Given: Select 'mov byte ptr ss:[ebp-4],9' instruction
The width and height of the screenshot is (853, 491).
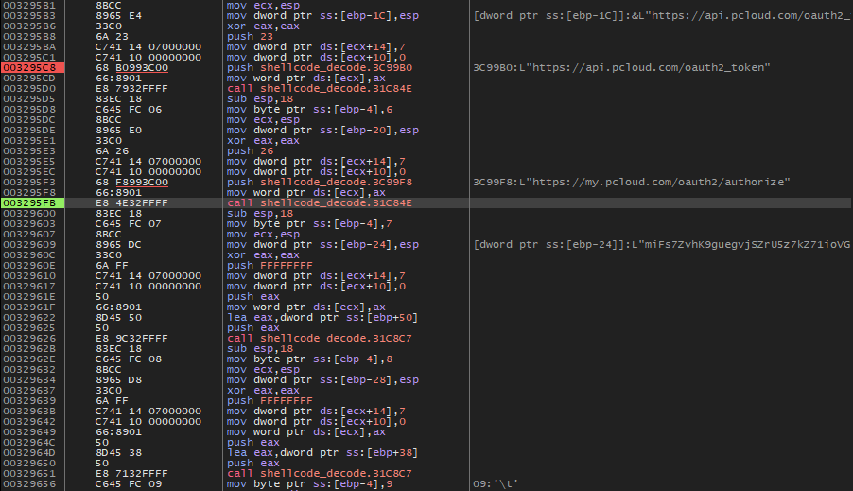Looking at the screenshot, I should click(309, 484).
